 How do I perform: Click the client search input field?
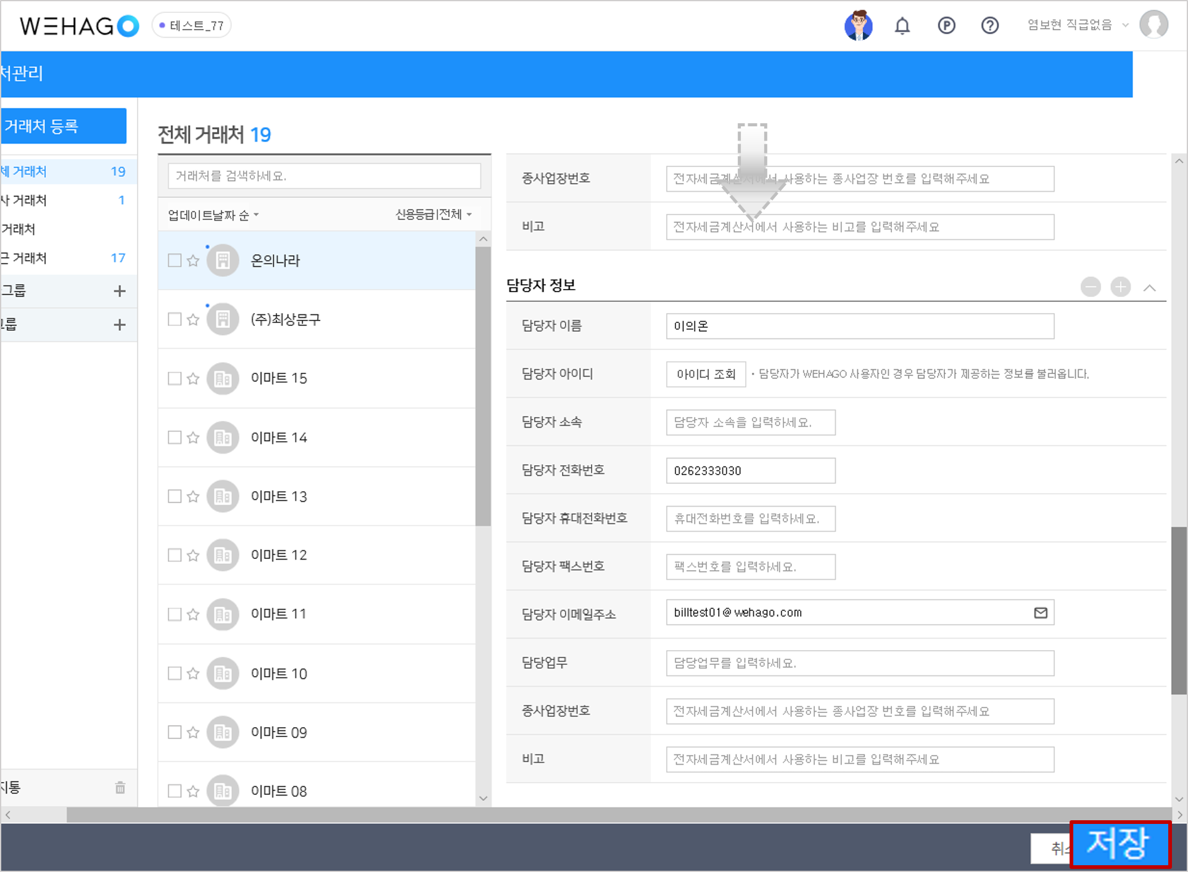coord(324,176)
